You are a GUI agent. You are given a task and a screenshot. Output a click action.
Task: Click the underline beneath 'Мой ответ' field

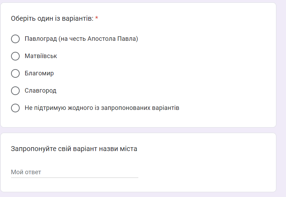[x=75, y=178]
